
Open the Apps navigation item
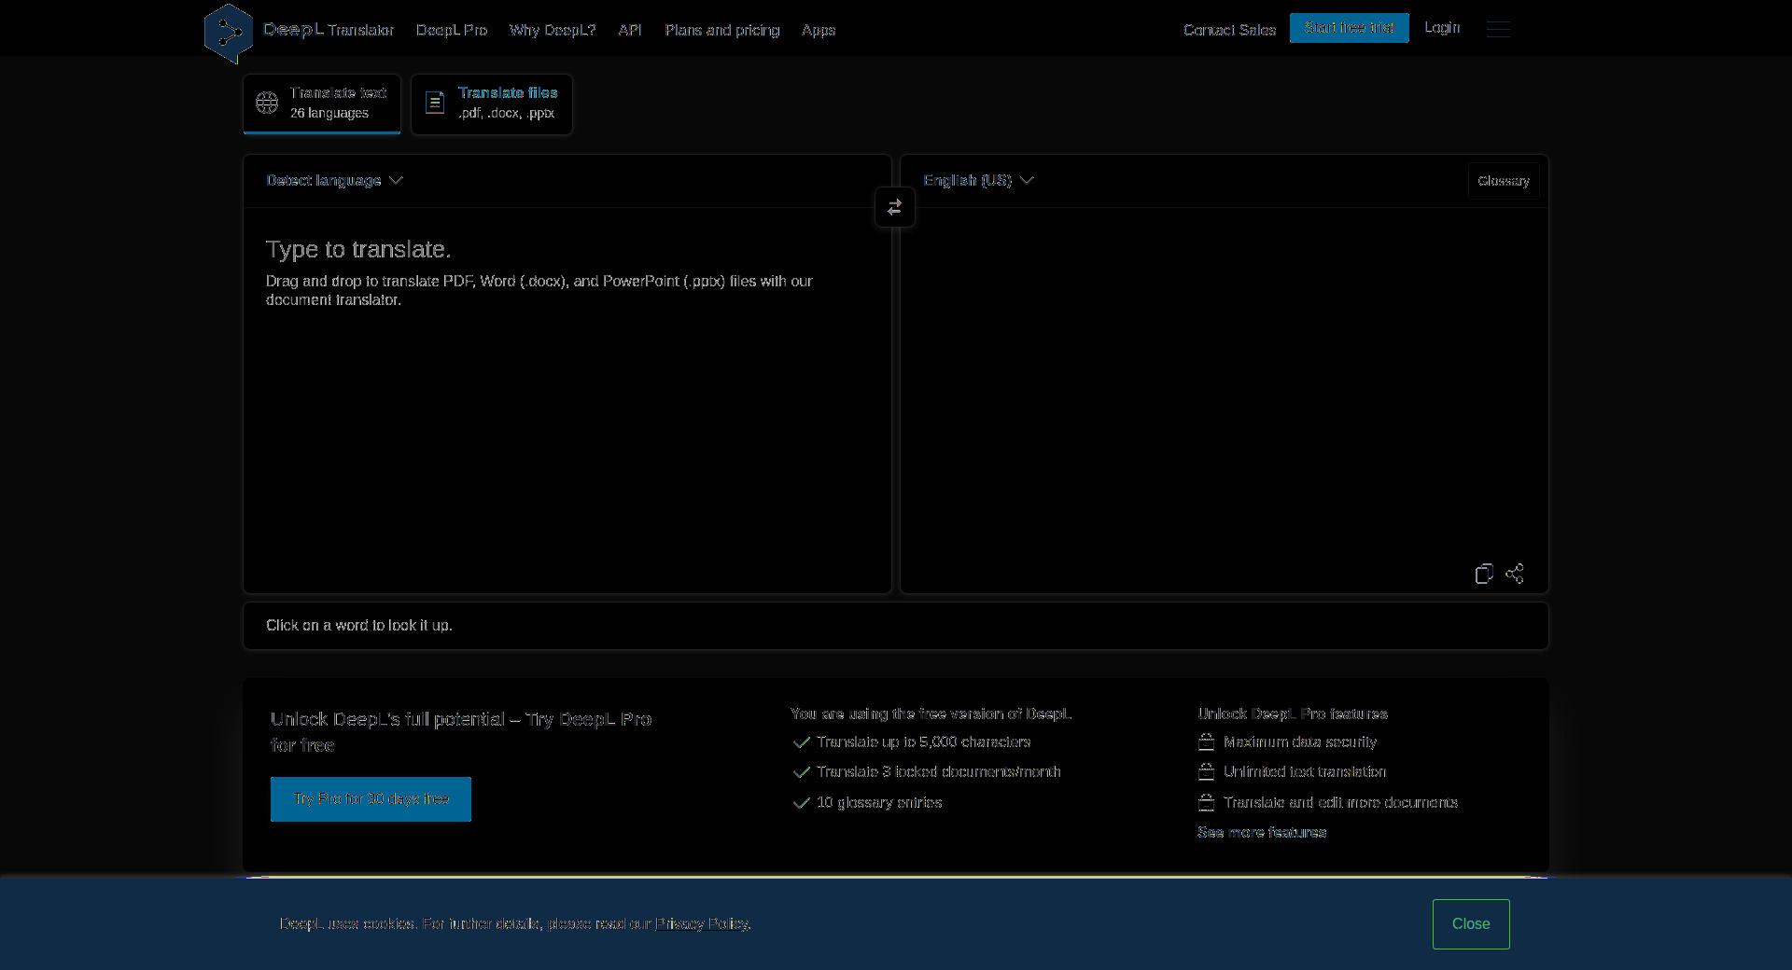(x=819, y=30)
